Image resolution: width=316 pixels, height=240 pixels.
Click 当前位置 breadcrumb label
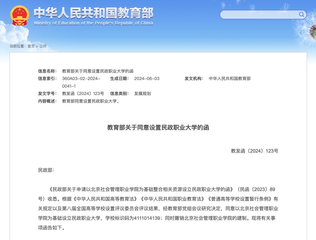pos(17,46)
